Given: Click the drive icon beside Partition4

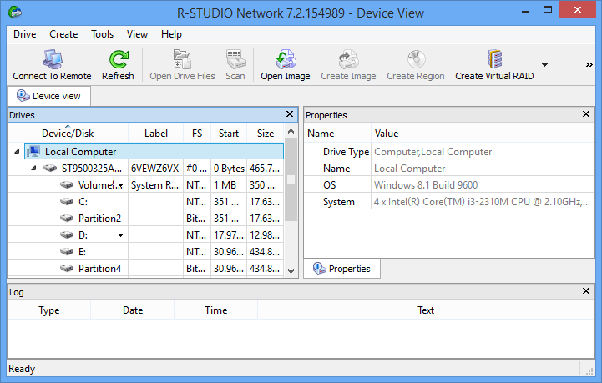Looking at the screenshot, I should [67, 268].
